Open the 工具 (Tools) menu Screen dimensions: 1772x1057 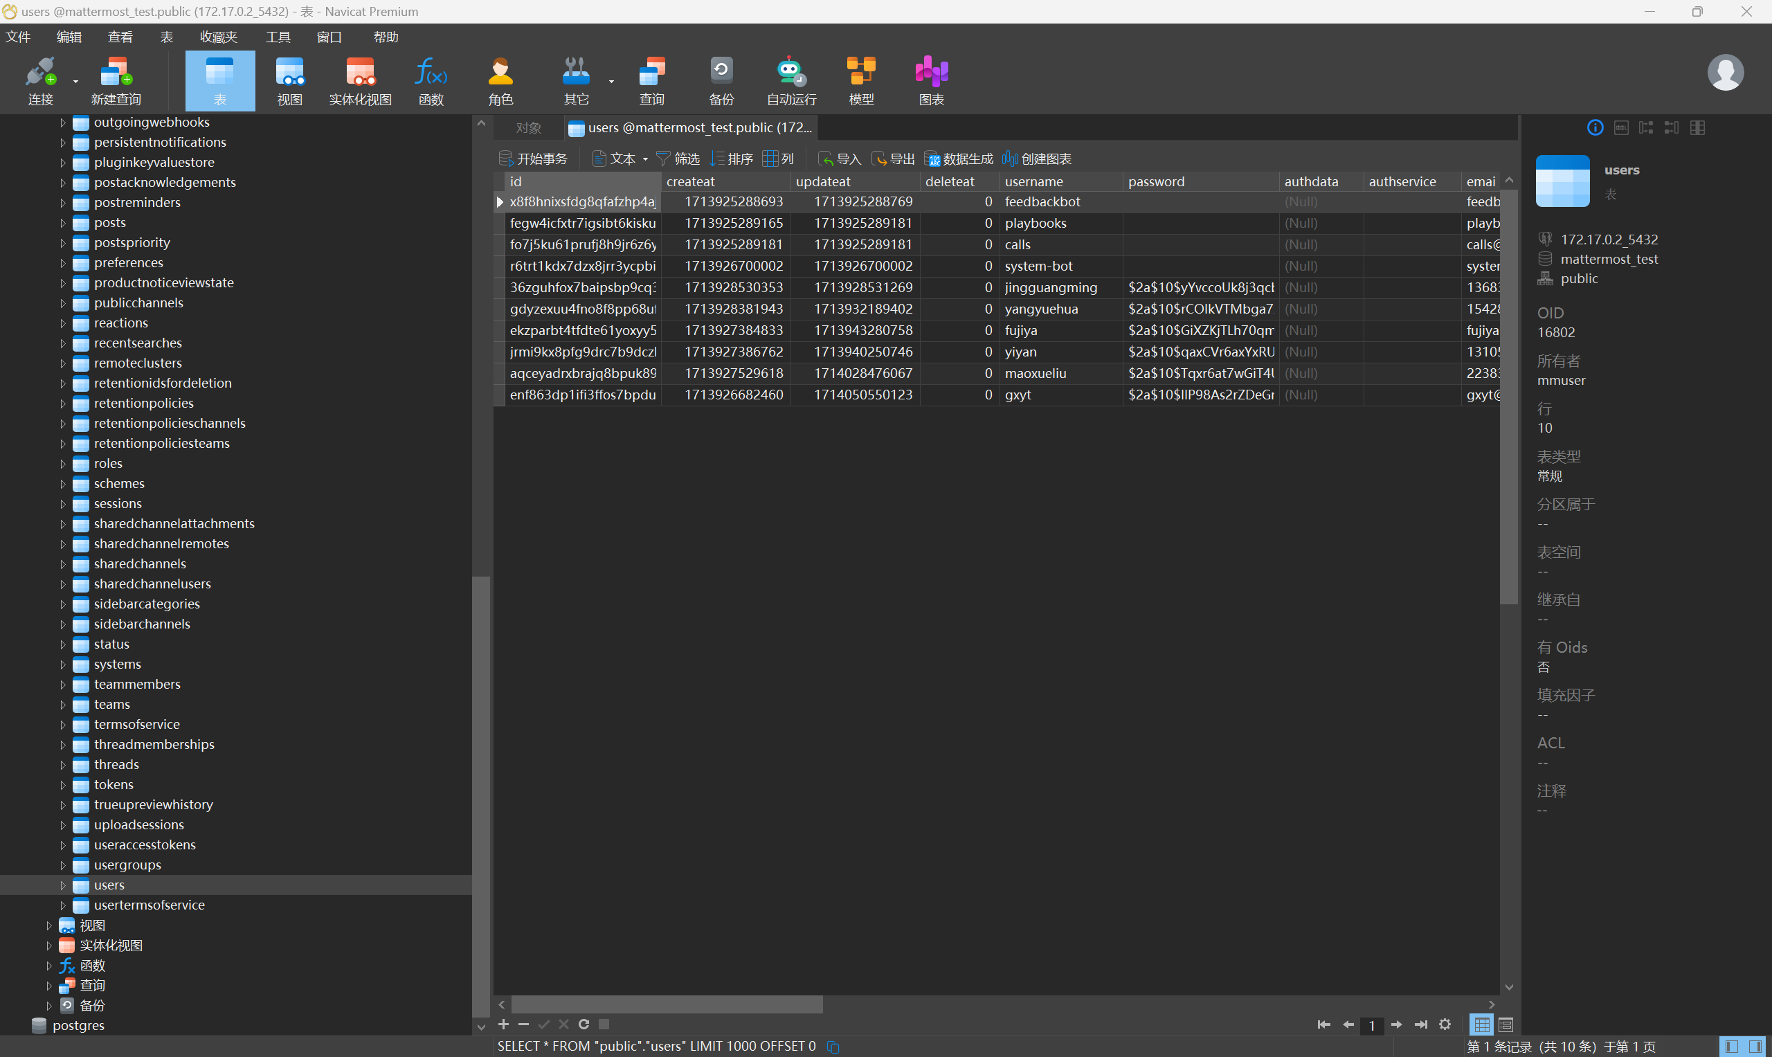tap(278, 37)
